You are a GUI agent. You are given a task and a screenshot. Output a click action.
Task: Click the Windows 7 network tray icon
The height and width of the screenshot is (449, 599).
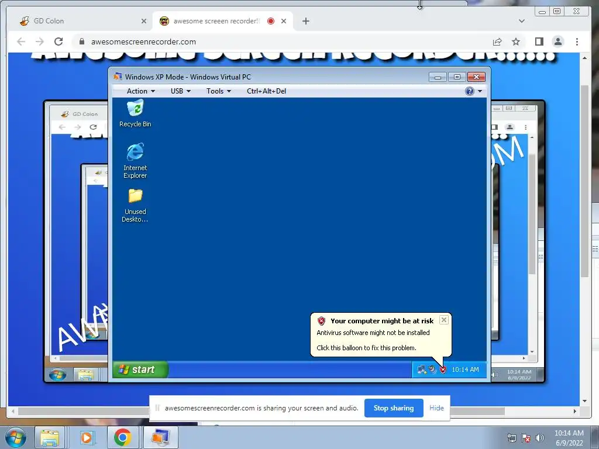point(511,438)
